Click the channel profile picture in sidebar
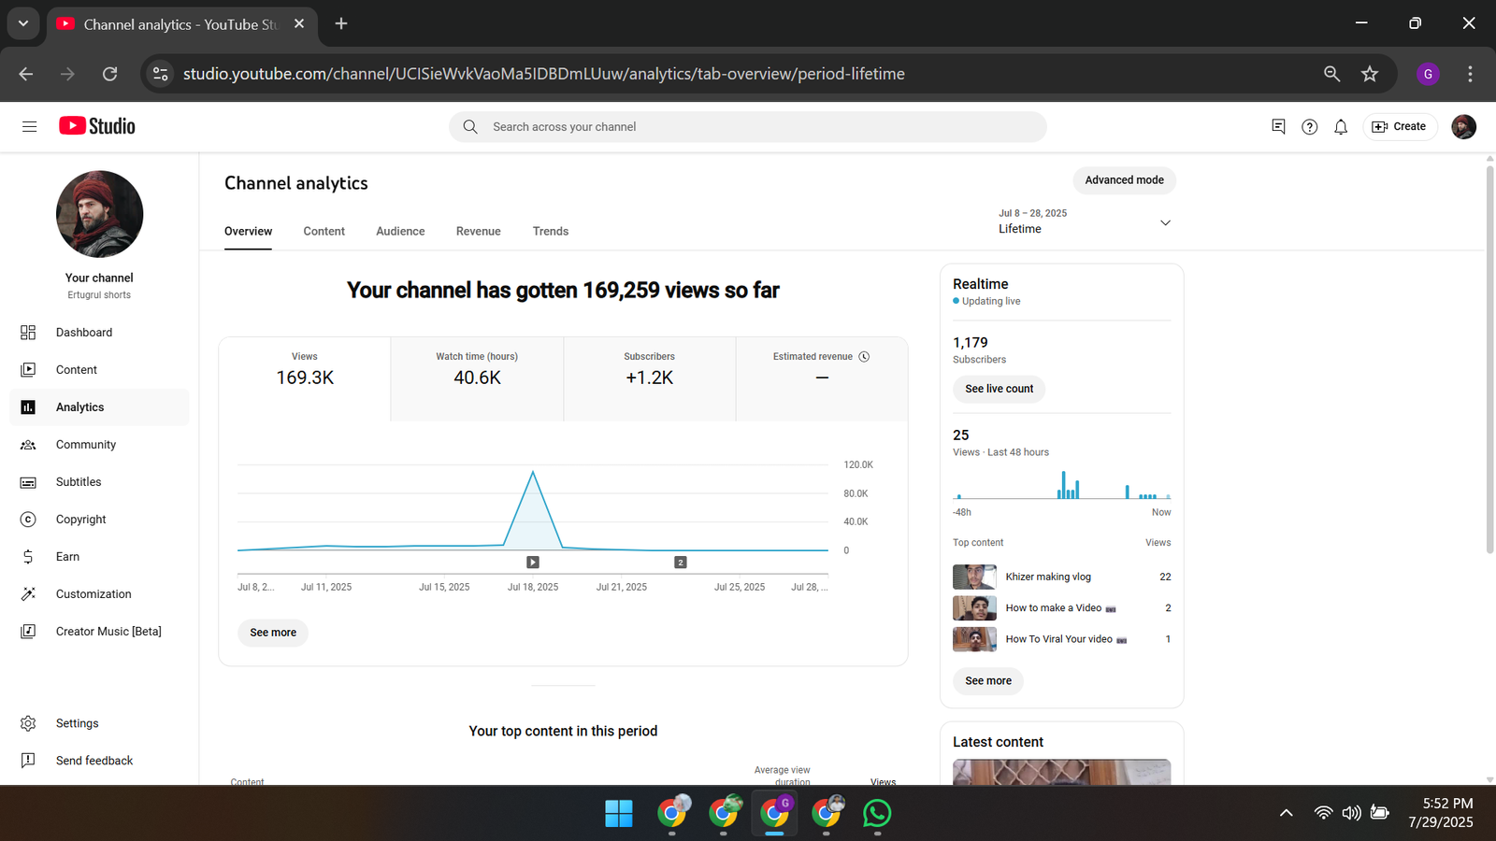Screen dimensions: 1496x841 99,214
